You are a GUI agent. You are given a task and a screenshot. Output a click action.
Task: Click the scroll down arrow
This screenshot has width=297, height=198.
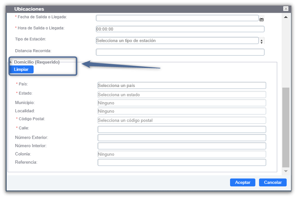pyautogui.click(x=286, y=171)
